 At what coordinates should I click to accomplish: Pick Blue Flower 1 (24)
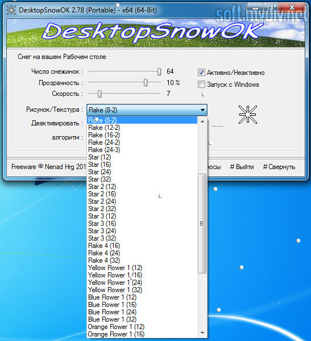142,312
